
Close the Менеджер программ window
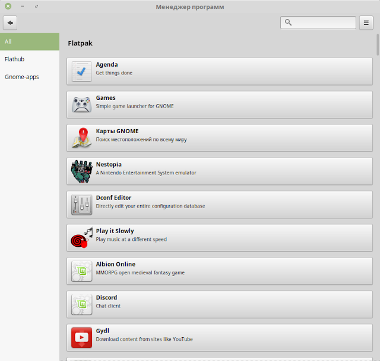pyautogui.click(x=8, y=7)
